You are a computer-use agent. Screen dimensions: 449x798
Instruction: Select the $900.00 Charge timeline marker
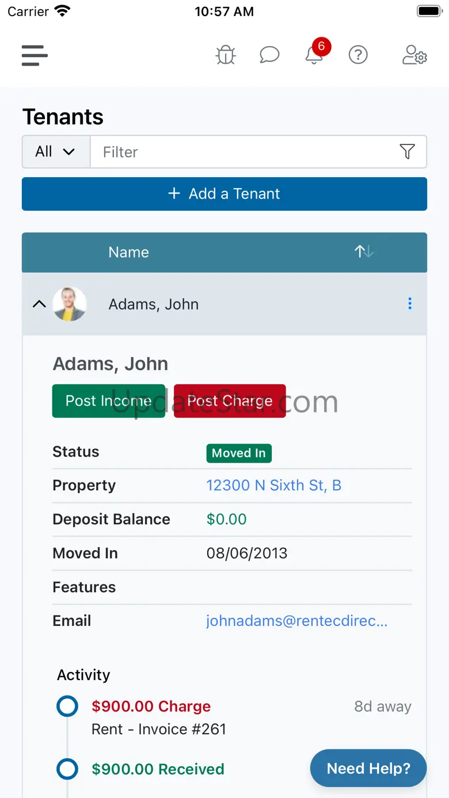click(67, 707)
